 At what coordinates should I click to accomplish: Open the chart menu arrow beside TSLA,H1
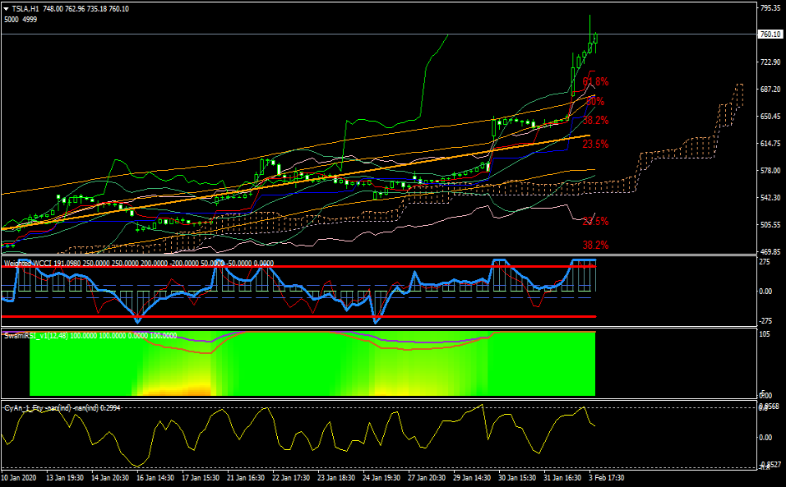coord(7,8)
